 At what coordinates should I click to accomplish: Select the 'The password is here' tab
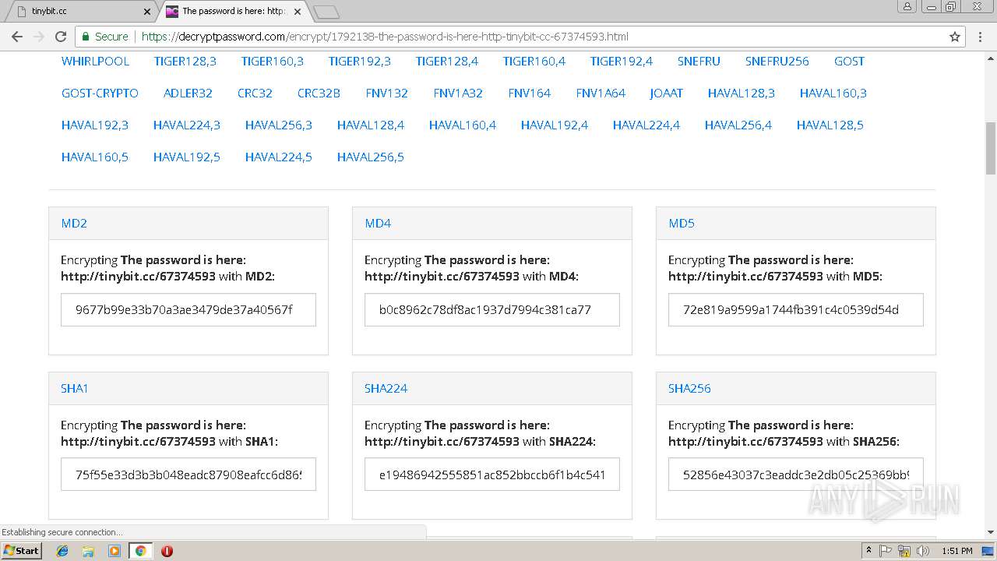tap(234, 12)
